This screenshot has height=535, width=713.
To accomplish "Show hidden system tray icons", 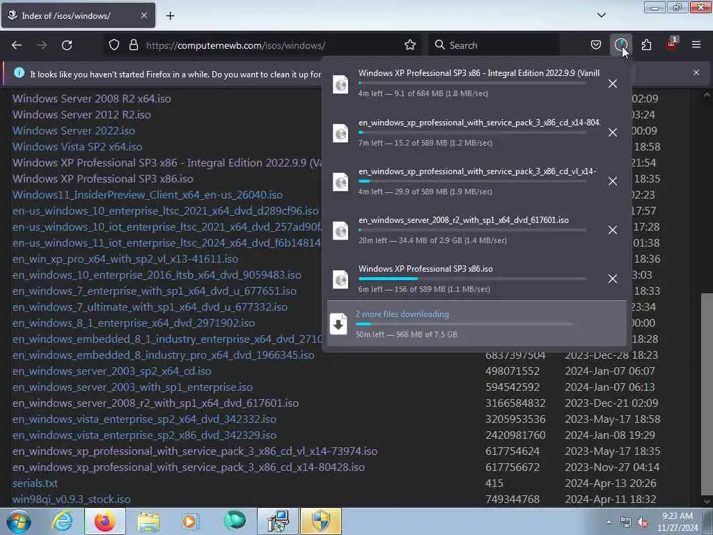I will click(x=609, y=522).
